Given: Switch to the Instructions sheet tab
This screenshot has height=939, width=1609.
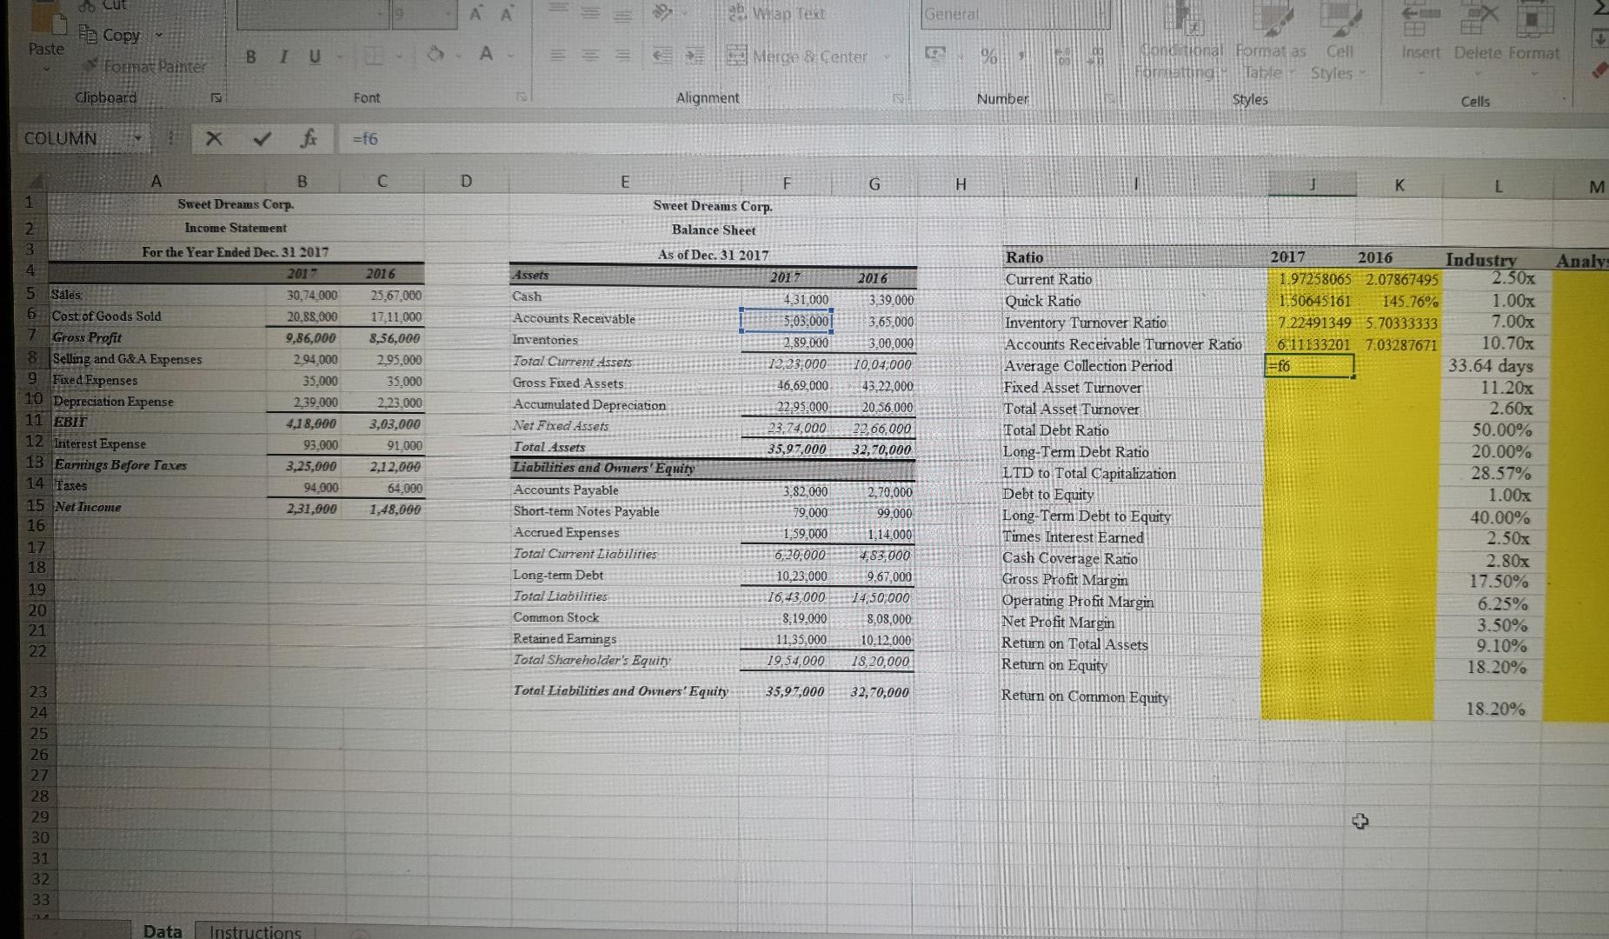Looking at the screenshot, I should 255,930.
